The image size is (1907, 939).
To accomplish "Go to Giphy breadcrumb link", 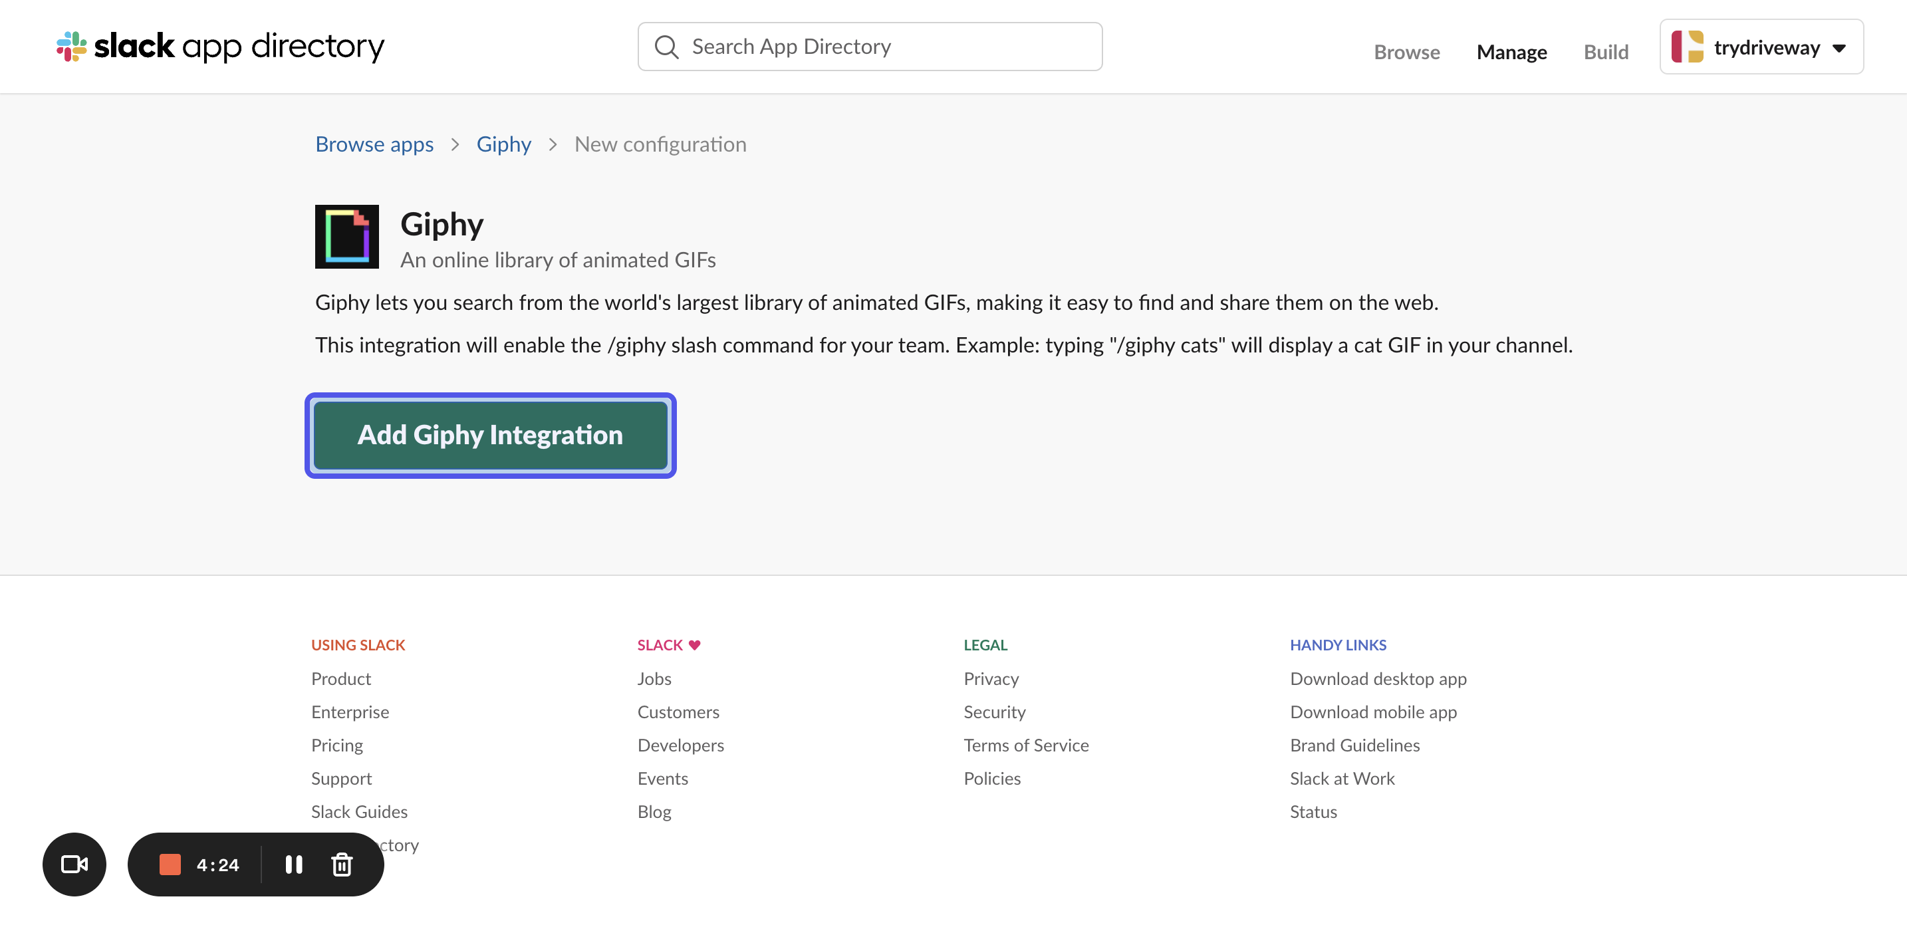I will [x=503, y=144].
